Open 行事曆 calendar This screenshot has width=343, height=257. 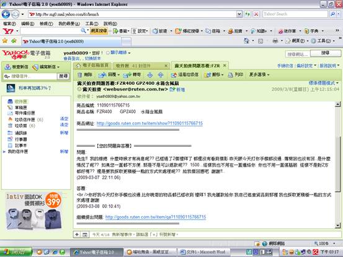(21, 139)
